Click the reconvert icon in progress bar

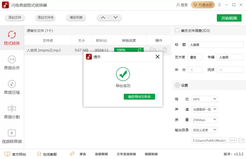click(x=139, y=50)
